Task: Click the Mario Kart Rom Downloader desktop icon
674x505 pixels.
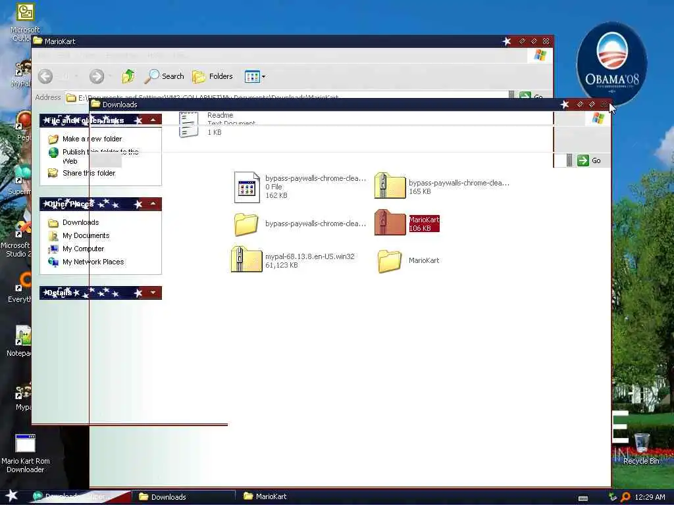Action: pyautogui.click(x=26, y=454)
